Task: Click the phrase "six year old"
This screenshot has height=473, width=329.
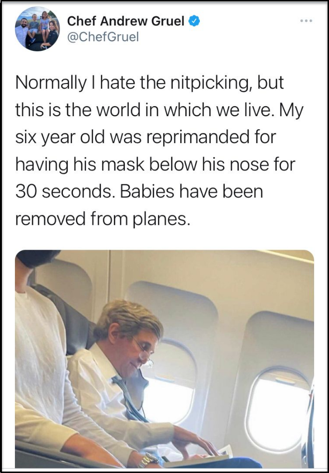Action: [x=60, y=137]
